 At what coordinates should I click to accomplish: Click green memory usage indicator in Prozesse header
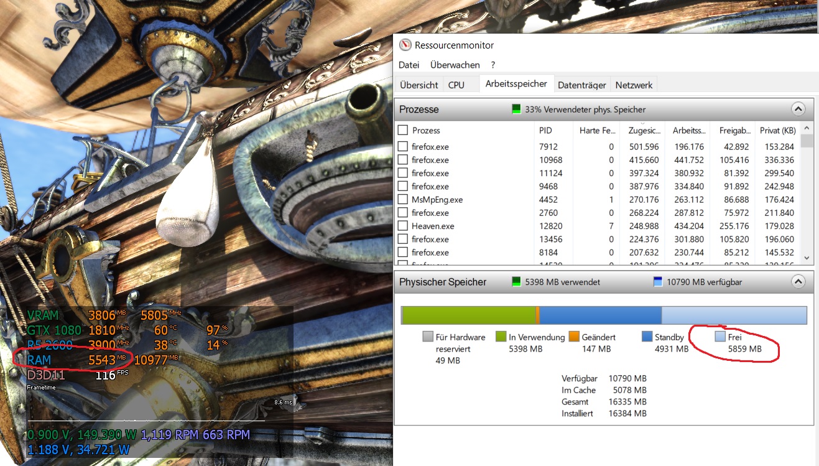point(516,109)
